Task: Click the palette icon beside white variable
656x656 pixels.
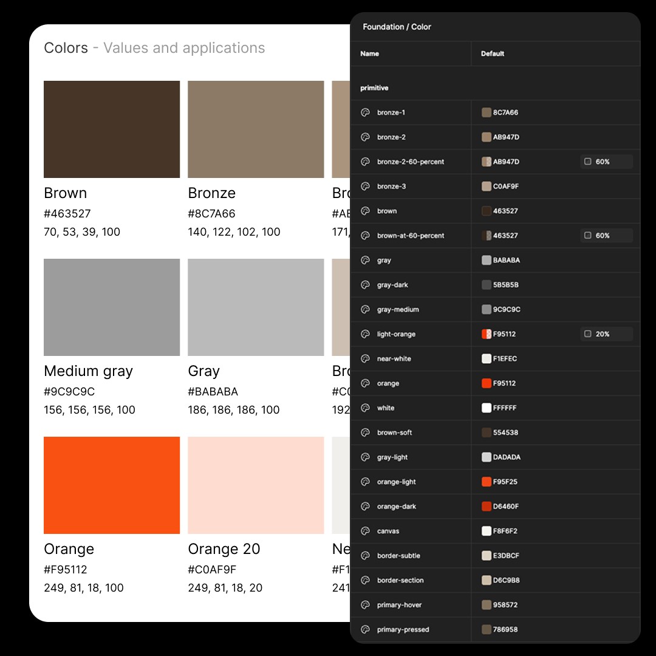Action: [365, 408]
